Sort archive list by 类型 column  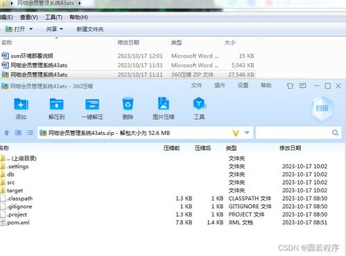pos(232,148)
